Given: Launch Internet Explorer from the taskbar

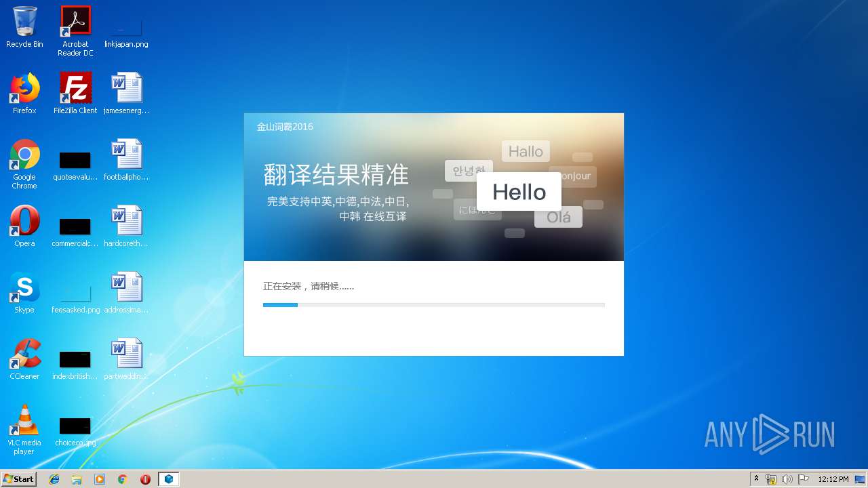Looking at the screenshot, I should pyautogui.click(x=54, y=479).
